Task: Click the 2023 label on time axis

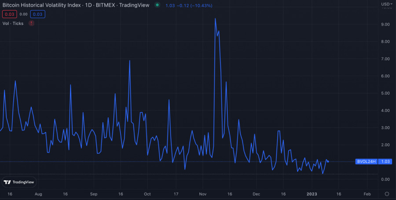Action: coord(312,194)
